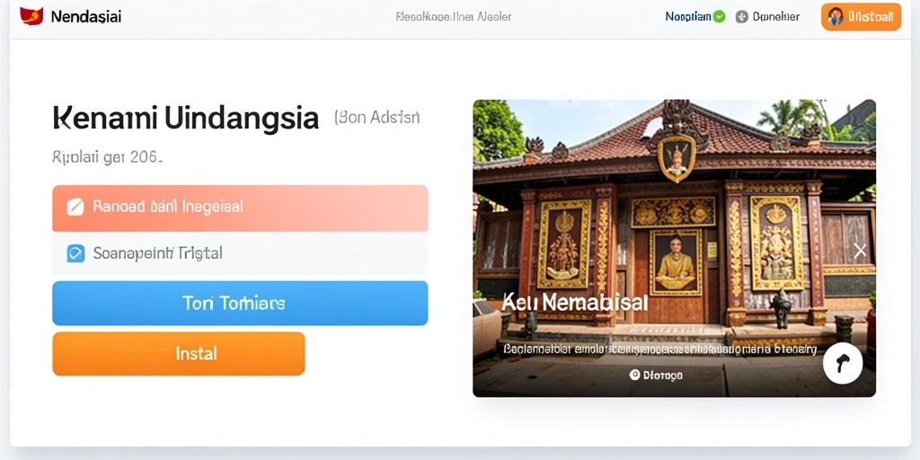
Task: Click the X icon on temple image
Action: 860,252
